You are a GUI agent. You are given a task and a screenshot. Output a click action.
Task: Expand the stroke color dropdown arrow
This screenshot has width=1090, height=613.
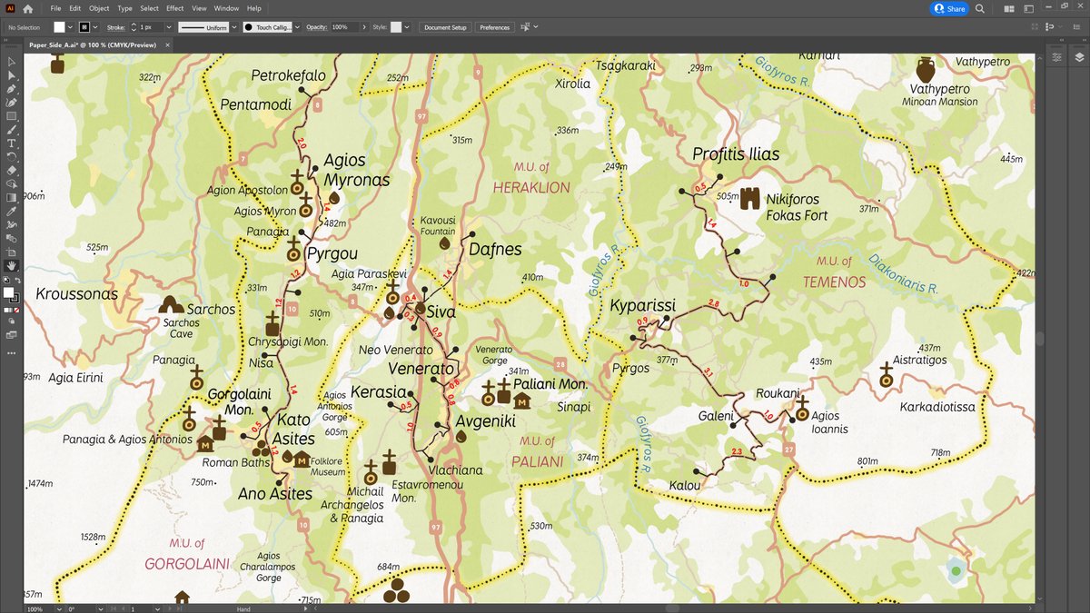coord(95,27)
